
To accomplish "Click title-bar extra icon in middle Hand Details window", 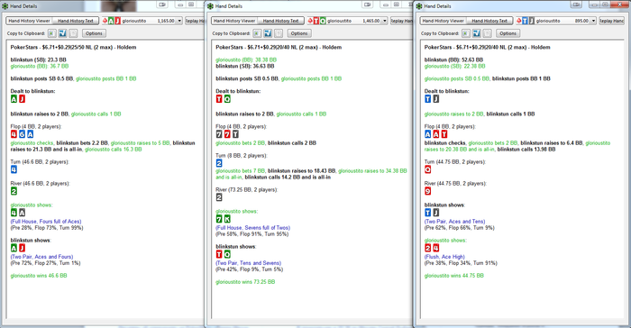I will [368, 5].
